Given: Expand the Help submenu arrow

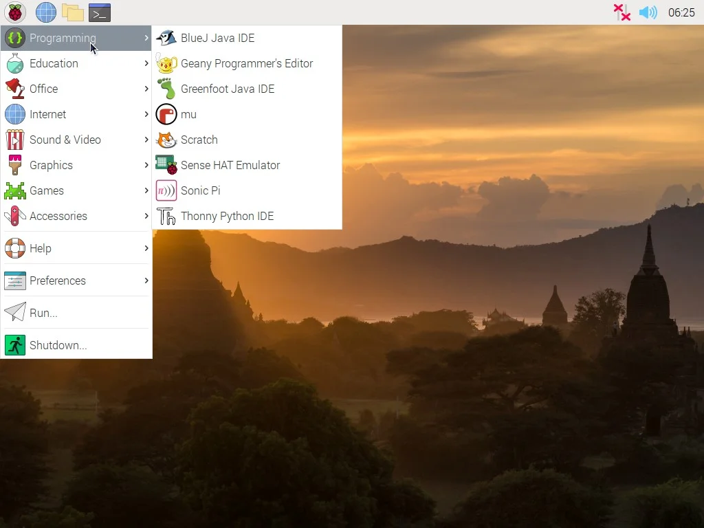Looking at the screenshot, I should tap(146, 248).
